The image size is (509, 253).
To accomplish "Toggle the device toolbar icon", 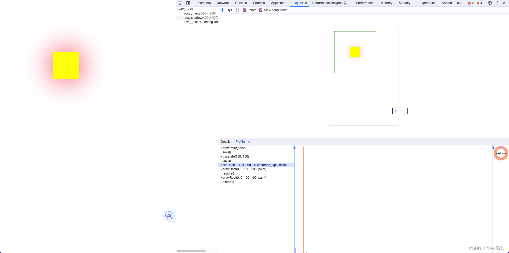I will click(x=188, y=3).
